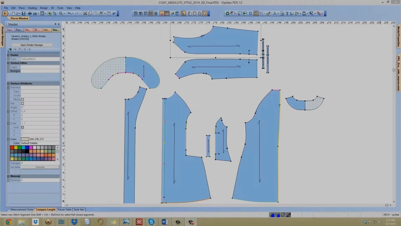Launch Skype from the taskbar
401x226 pixels.
click(151, 222)
